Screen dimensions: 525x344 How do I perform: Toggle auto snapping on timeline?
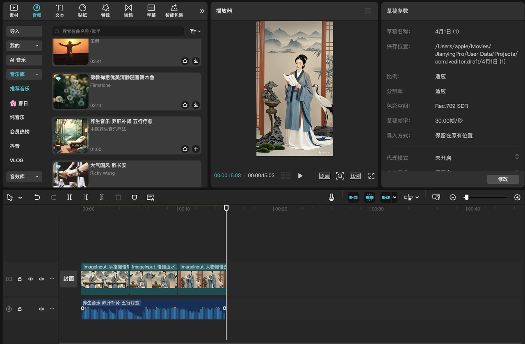(x=370, y=197)
